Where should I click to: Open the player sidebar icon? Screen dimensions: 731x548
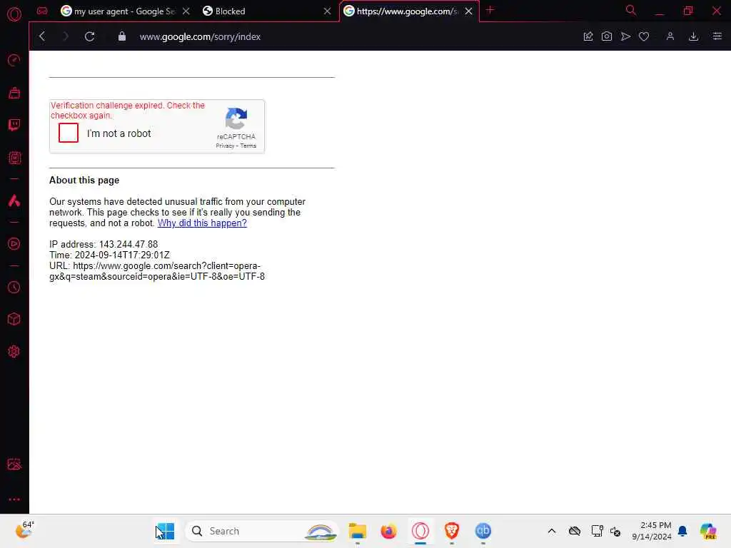pyautogui.click(x=14, y=244)
